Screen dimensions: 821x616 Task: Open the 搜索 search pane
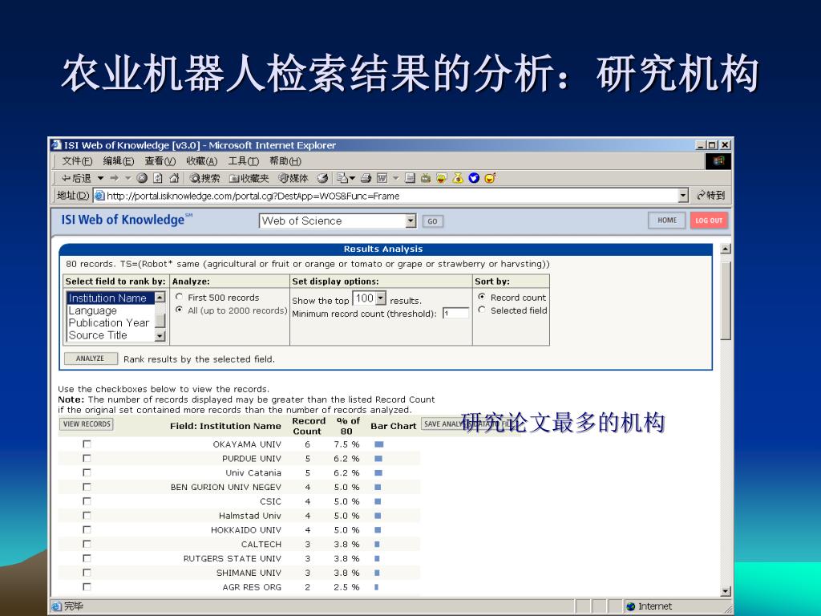click(204, 178)
